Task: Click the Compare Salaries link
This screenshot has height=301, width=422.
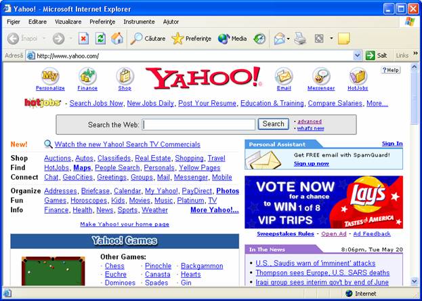Action: (335, 103)
